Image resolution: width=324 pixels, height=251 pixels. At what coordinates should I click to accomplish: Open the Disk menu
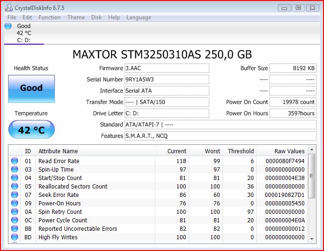[x=96, y=17]
